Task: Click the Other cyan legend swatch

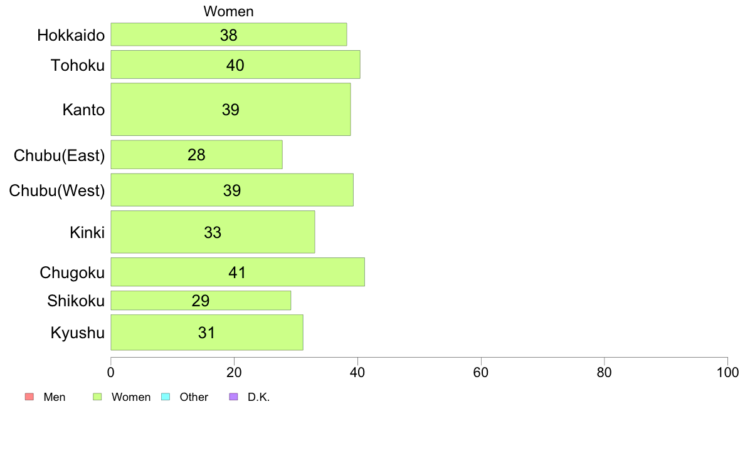Action: 166,396
